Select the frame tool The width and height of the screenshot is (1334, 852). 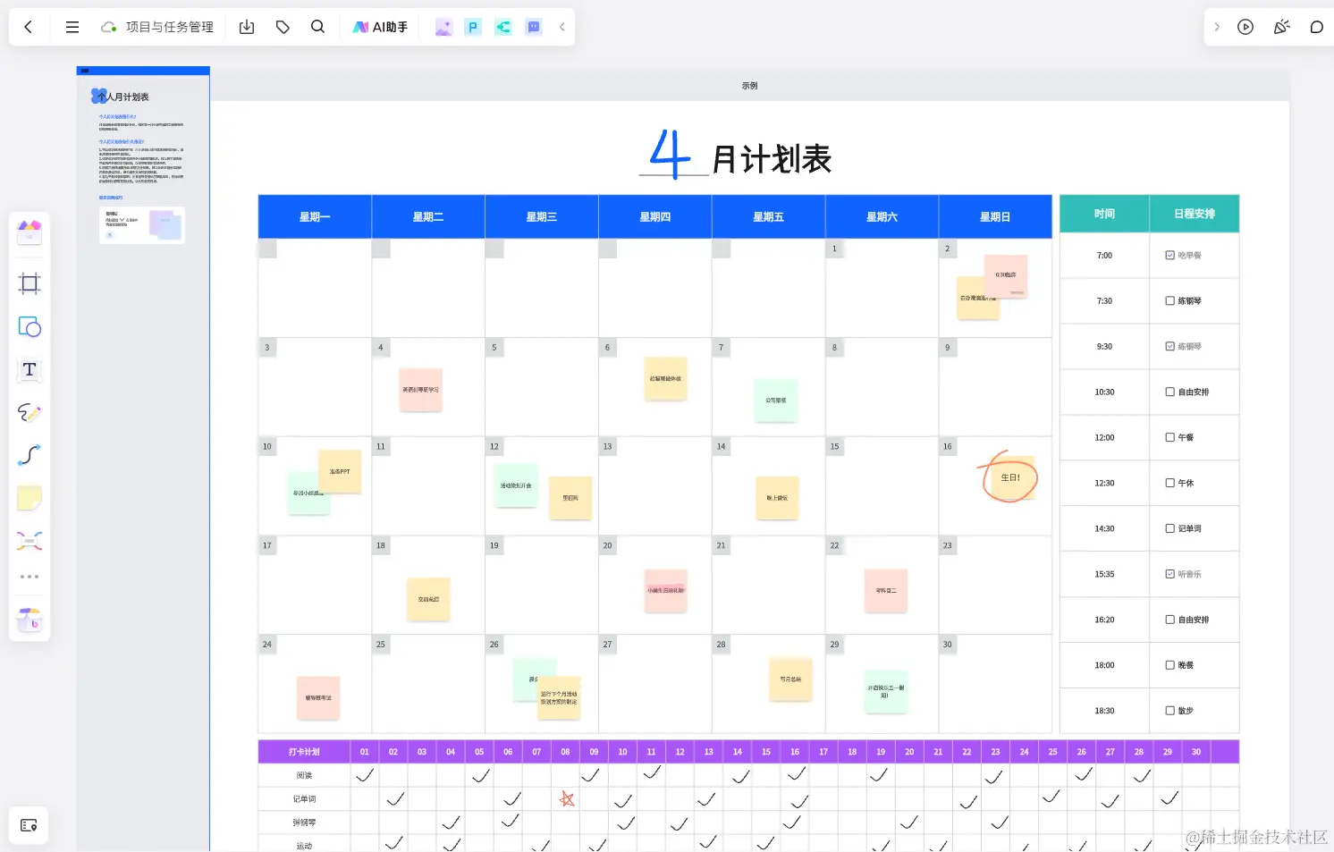30,283
